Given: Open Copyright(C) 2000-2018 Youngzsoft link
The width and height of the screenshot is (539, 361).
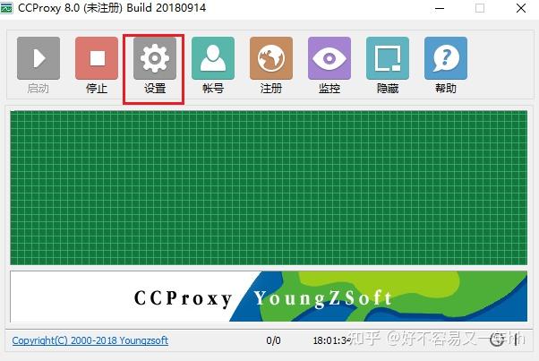Looking at the screenshot, I should [90, 340].
